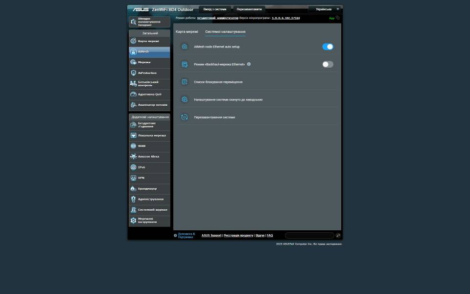
Task: Disable AiMesh node Ethernet auto setup
Action: (x=328, y=47)
